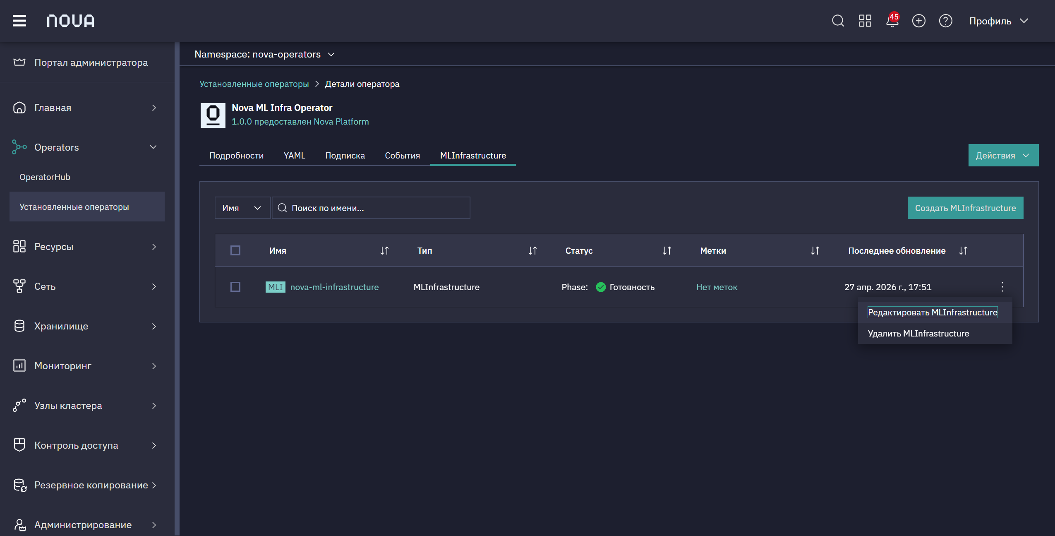
Task: Open the hamburger navigation menu
Action: tap(19, 21)
